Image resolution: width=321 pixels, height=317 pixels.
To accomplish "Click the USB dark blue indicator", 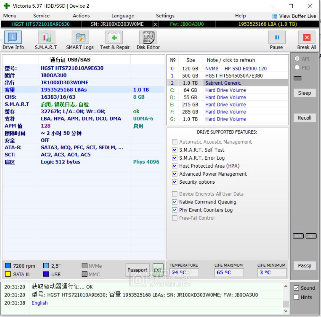I will coord(46,274).
